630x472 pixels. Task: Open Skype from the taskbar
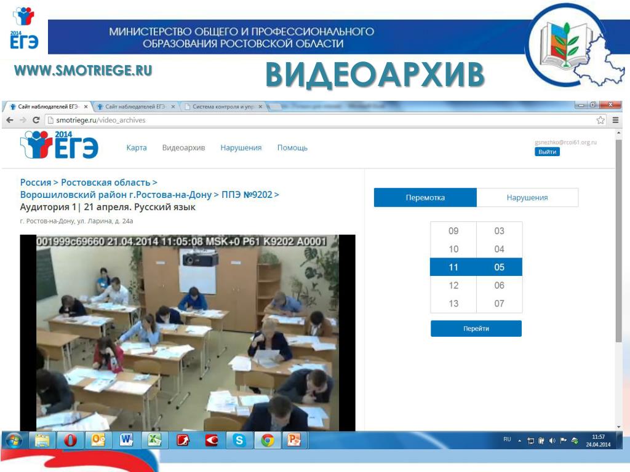pyautogui.click(x=239, y=441)
